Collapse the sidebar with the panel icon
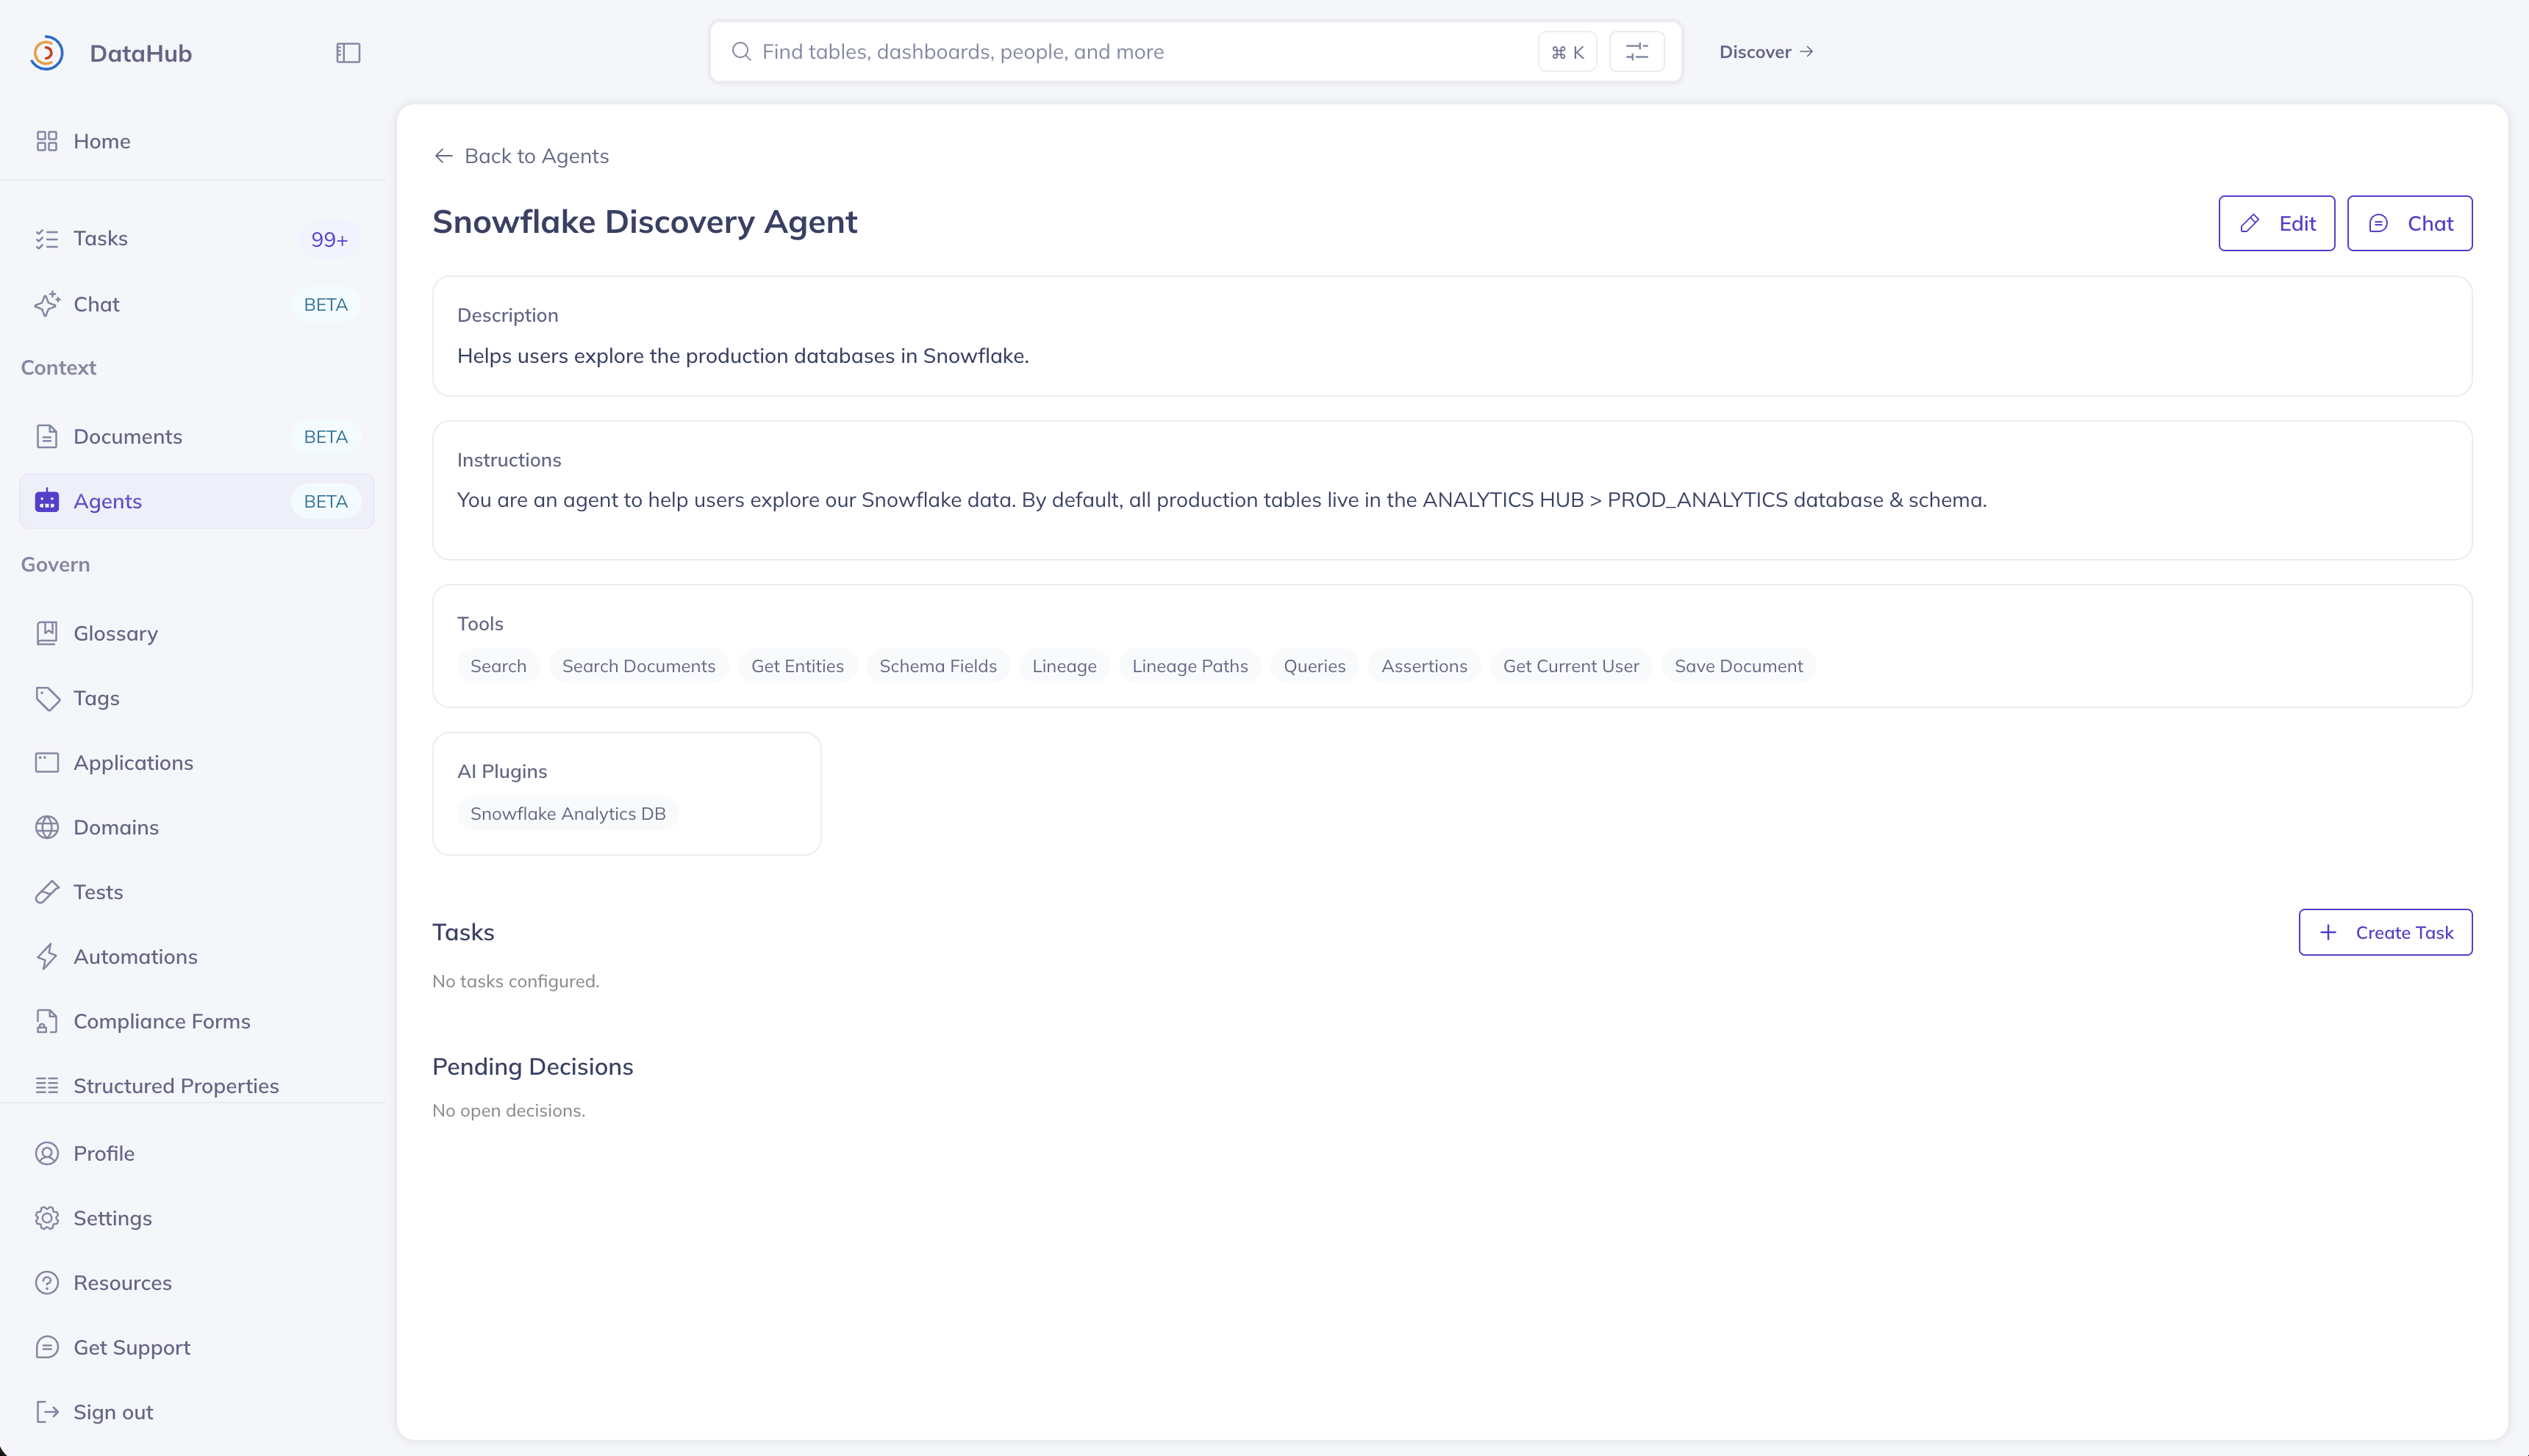Image resolution: width=2529 pixels, height=1456 pixels. (x=348, y=53)
